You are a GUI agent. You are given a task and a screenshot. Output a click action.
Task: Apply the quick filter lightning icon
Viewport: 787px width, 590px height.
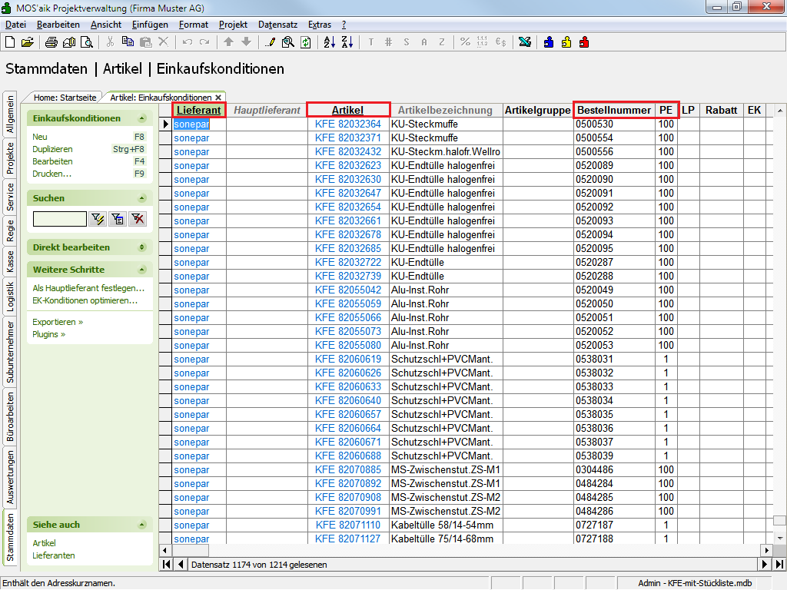[98, 220]
